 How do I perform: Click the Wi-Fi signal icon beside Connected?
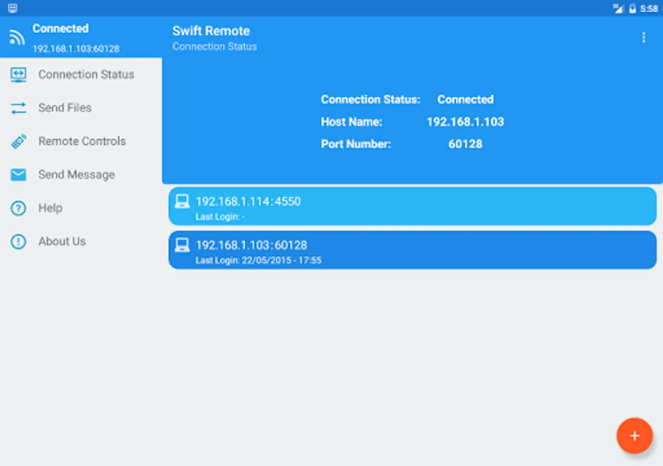coord(17,37)
